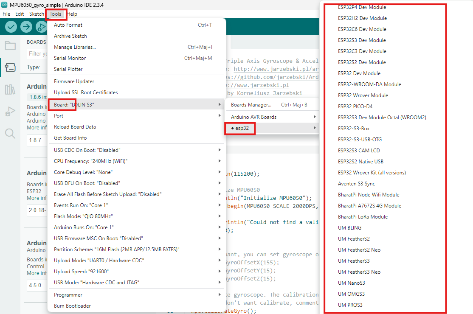
Task: Open the Sketch menu
Action: point(37,14)
